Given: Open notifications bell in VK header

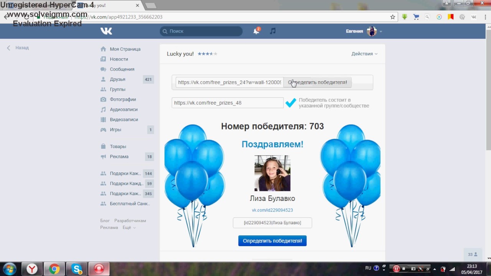Looking at the screenshot, I should 256,31.
